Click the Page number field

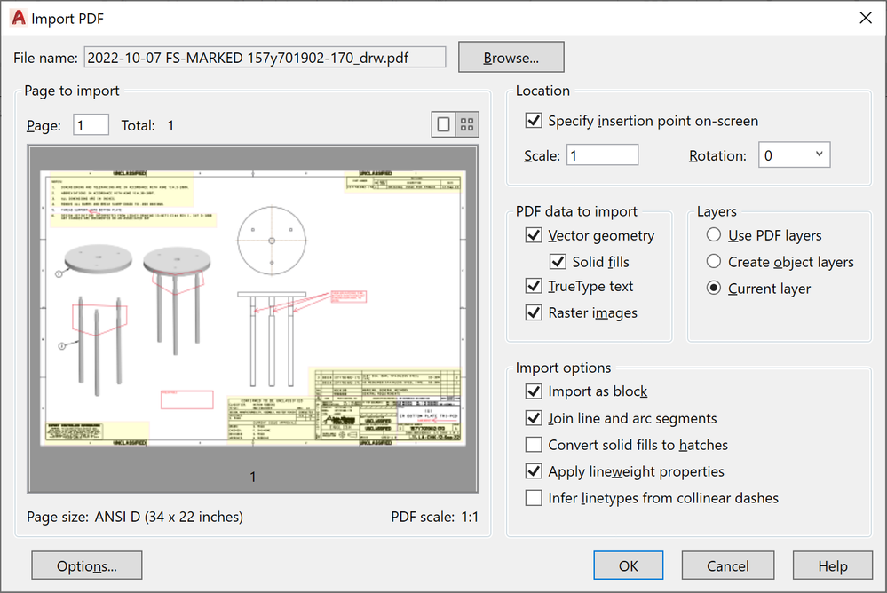pyautogui.click(x=91, y=126)
